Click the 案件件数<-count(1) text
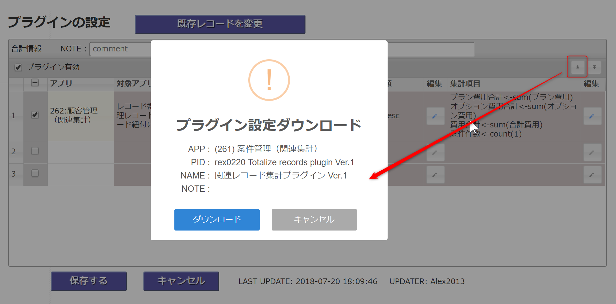 tap(486, 134)
